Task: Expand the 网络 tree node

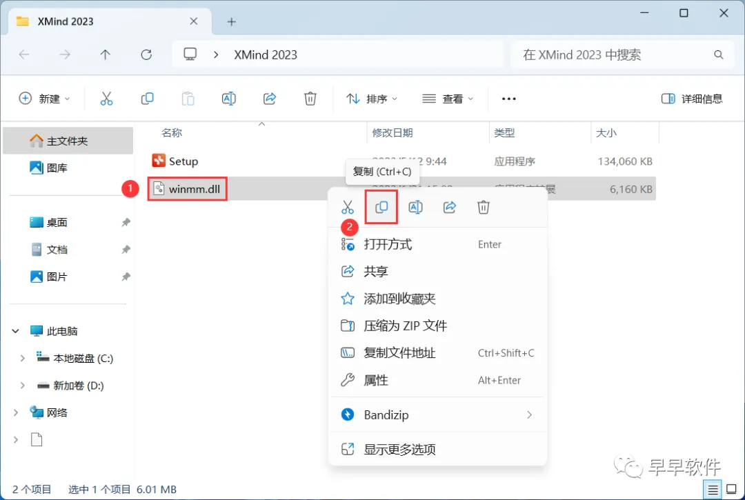Action: (x=15, y=412)
